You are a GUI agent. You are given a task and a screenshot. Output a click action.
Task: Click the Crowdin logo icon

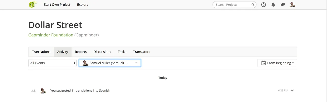coord(33,5)
